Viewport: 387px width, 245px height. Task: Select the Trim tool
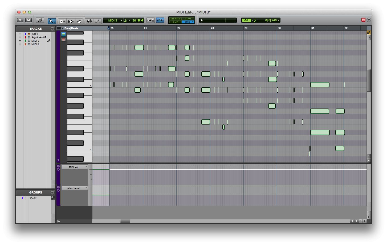[62, 21]
